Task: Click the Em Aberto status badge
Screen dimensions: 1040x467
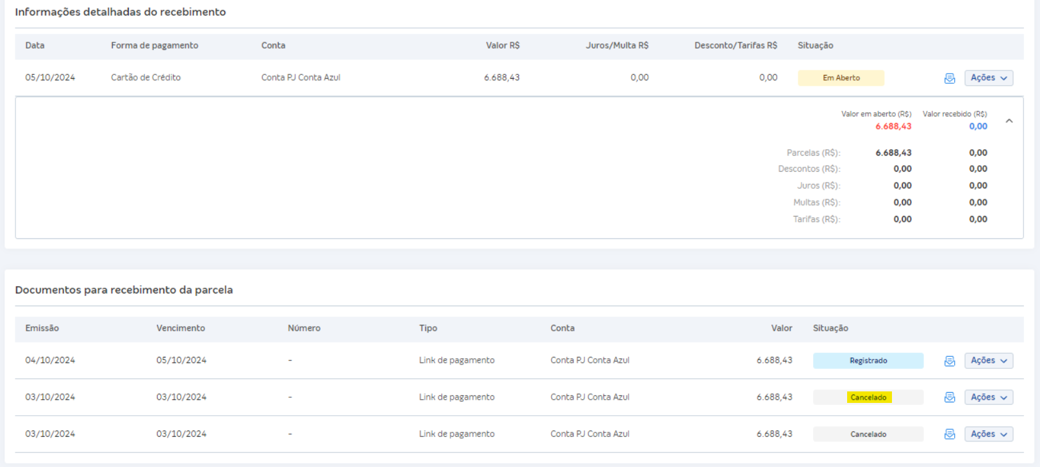Action: (x=841, y=78)
